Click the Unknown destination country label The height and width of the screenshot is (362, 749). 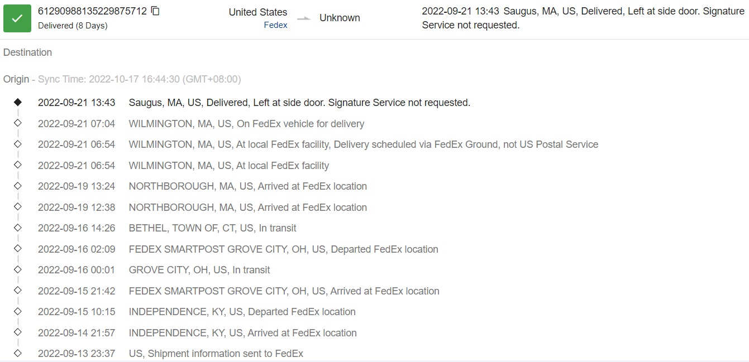340,18
